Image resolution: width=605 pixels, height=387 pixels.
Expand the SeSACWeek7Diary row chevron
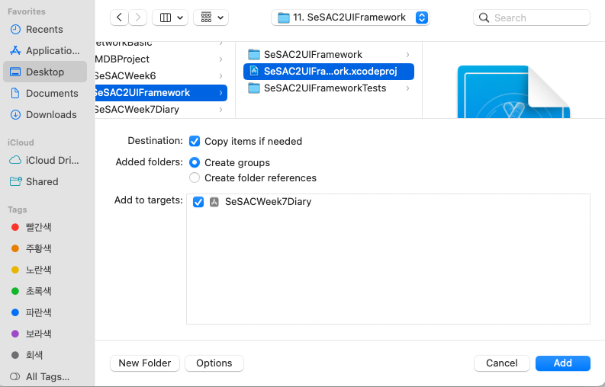(220, 110)
